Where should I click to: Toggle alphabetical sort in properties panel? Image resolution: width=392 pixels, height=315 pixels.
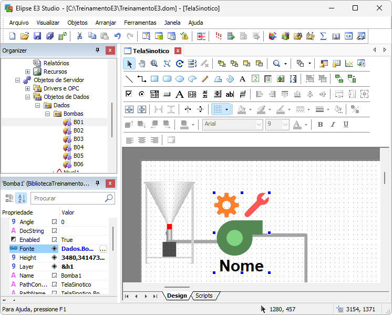[22, 198]
